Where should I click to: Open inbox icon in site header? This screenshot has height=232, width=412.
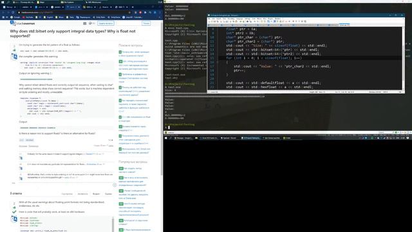point(84,23)
